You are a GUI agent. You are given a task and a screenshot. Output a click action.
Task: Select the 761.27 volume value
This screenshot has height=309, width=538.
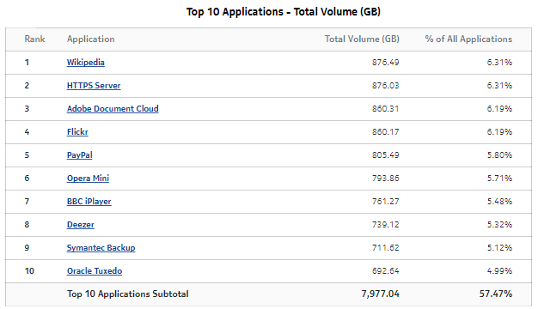point(386,202)
